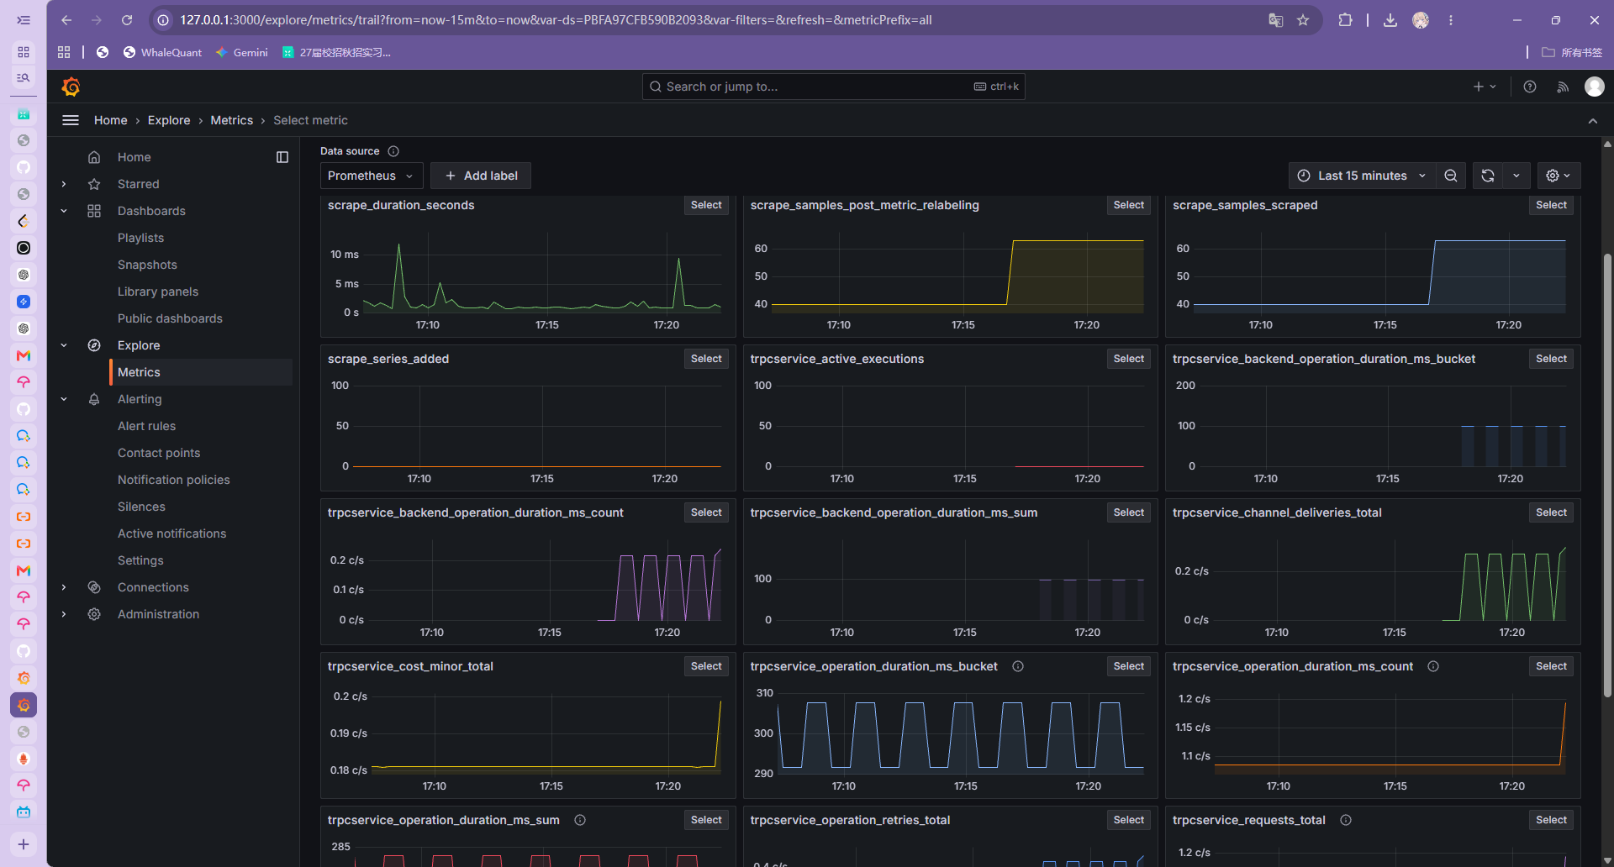Select the trpcservice_cost_minor_total metric
This screenshot has height=867, width=1614.
pos(706,666)
